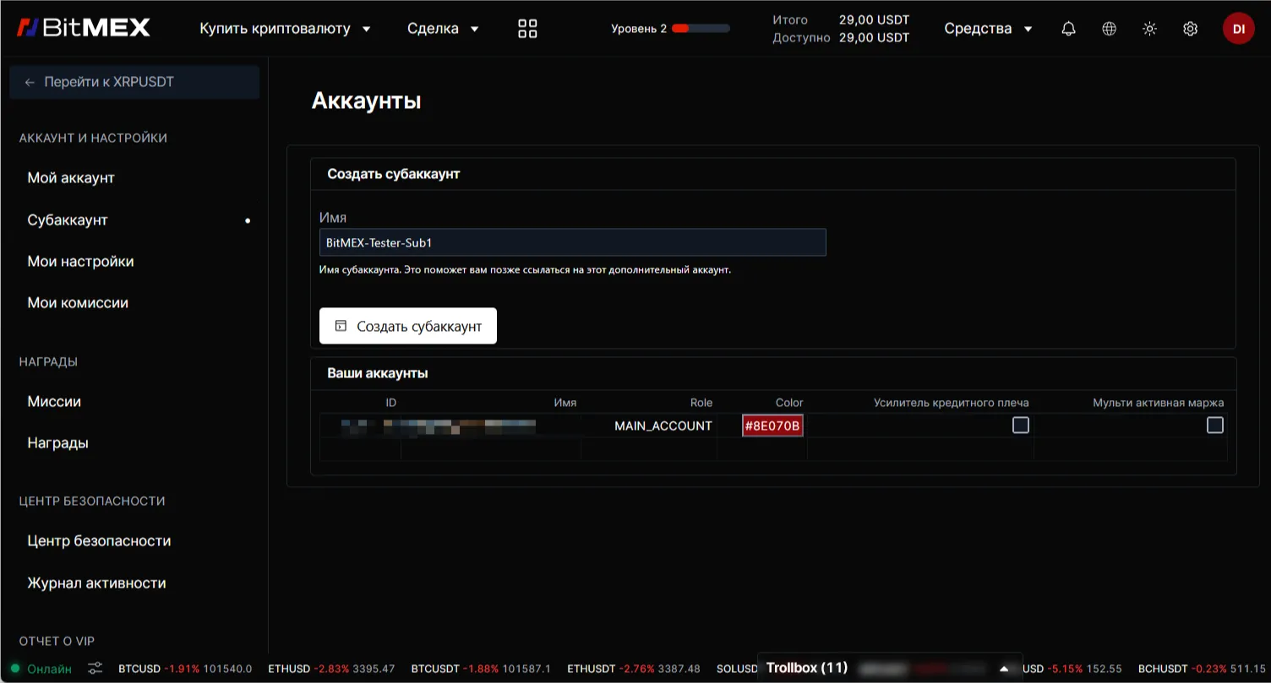
Task: Open the Trollbox (11) chat
Action: click(807, 668)
